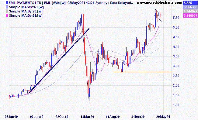Click the 3.50 price axis label

pos(176,56)
